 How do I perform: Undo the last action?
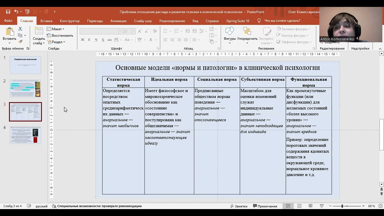16,12
